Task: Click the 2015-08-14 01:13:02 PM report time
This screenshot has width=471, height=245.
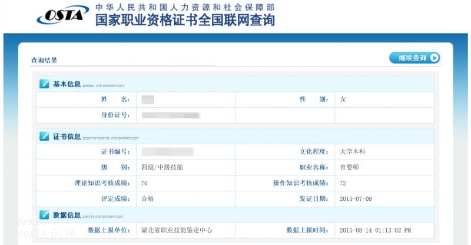Action: [375, 230]
